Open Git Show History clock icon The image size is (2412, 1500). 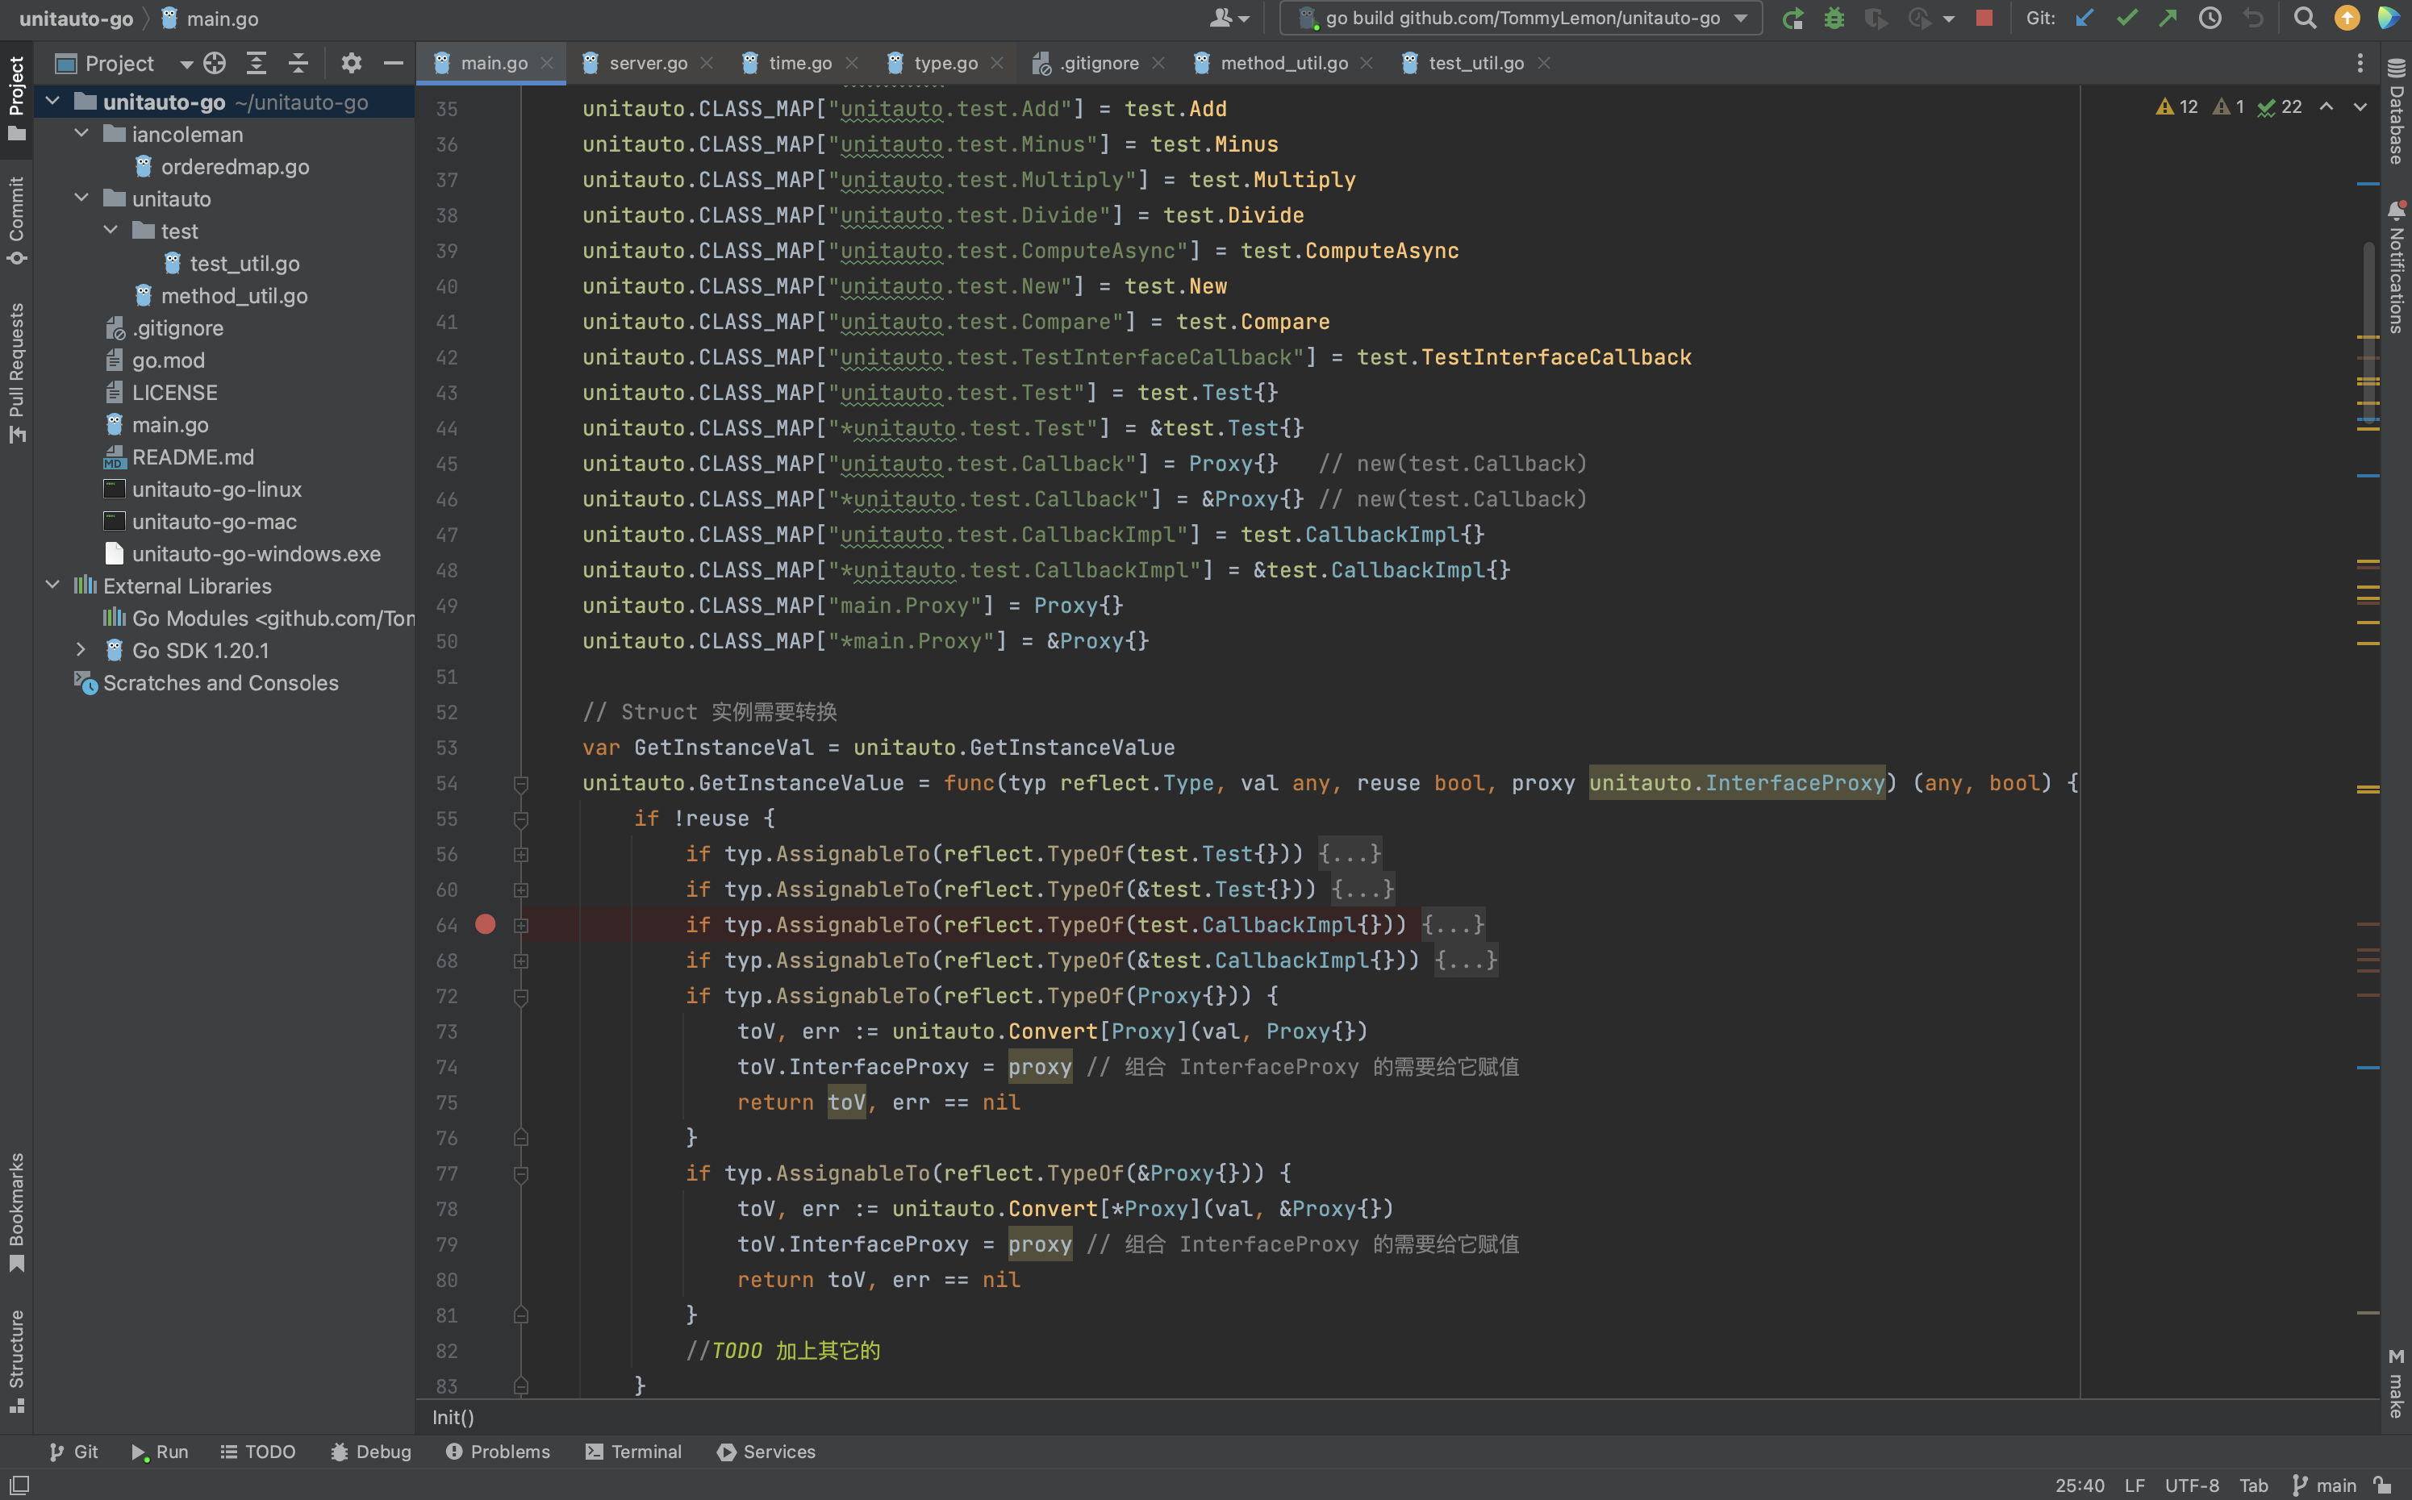point(2210,18)
